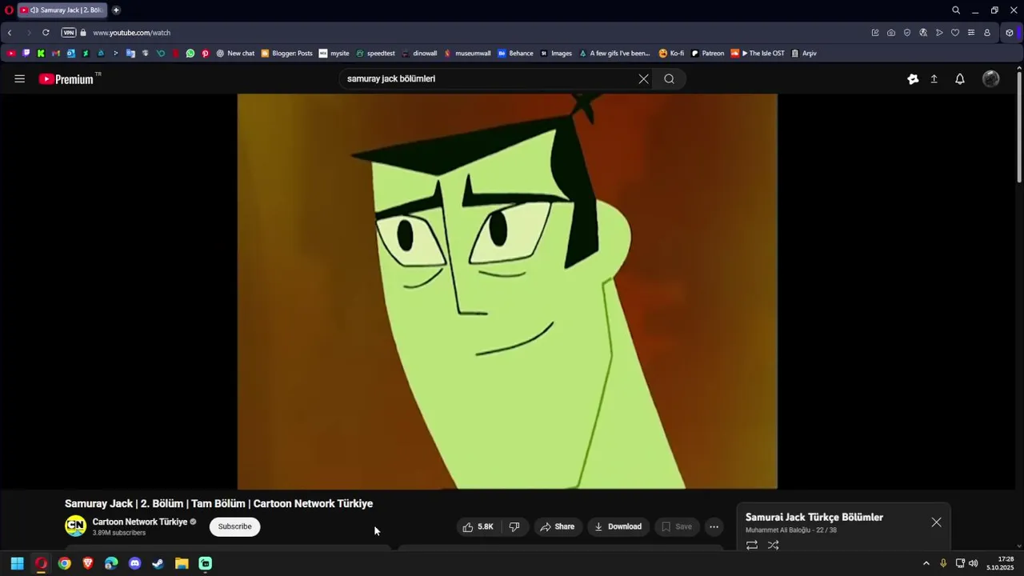Like the video with thumbs up
The width and height of the screenshot is (1024, 576).
pyautogui.click(x=478, y=526)
